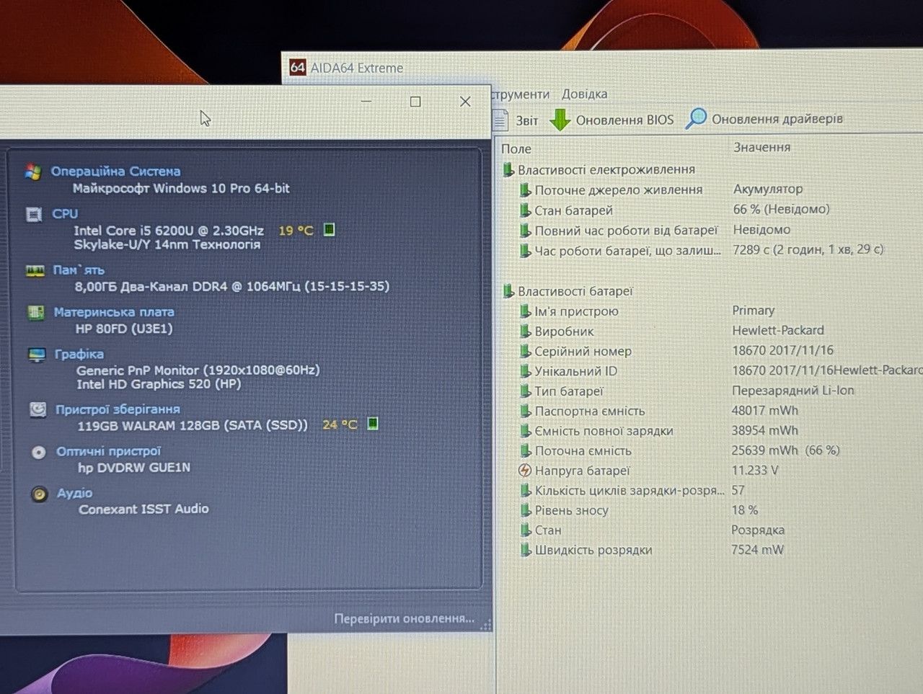
Task: Click the Графіка monitor icon
Action: point(37,355)
